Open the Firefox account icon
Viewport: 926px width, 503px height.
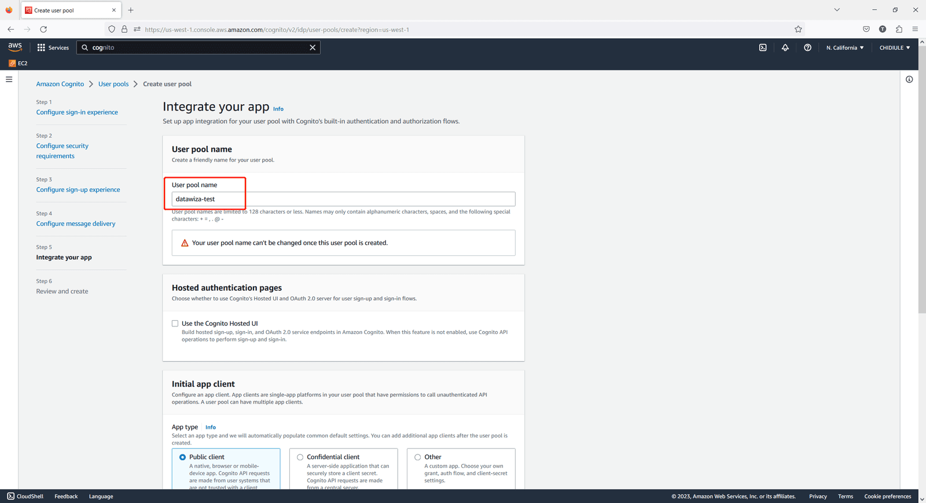(x=883, y=29)
